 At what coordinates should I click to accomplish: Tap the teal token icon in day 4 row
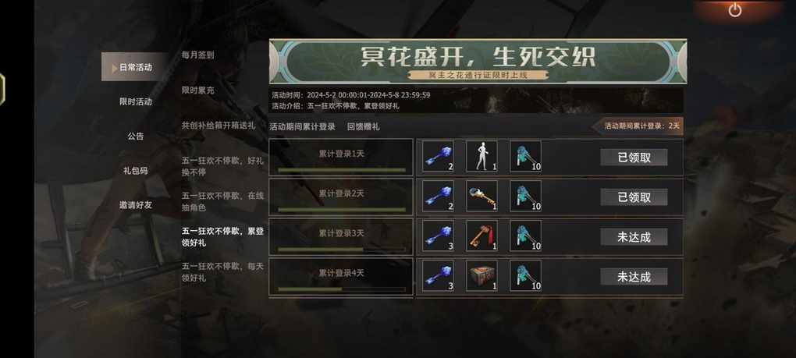[x=525, y=276]
